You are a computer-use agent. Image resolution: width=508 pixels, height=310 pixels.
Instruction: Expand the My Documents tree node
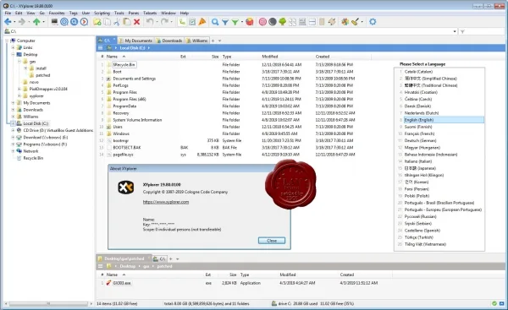[13, 103]
